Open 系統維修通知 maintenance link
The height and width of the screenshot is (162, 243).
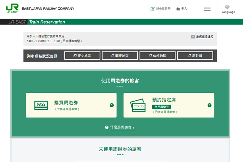coord(205,36)
